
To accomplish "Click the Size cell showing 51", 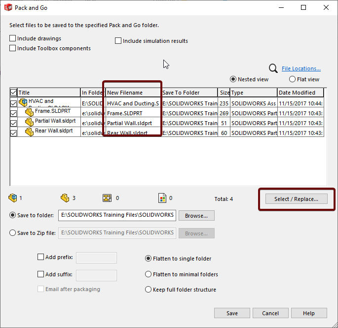I will (x=224, y=123).
